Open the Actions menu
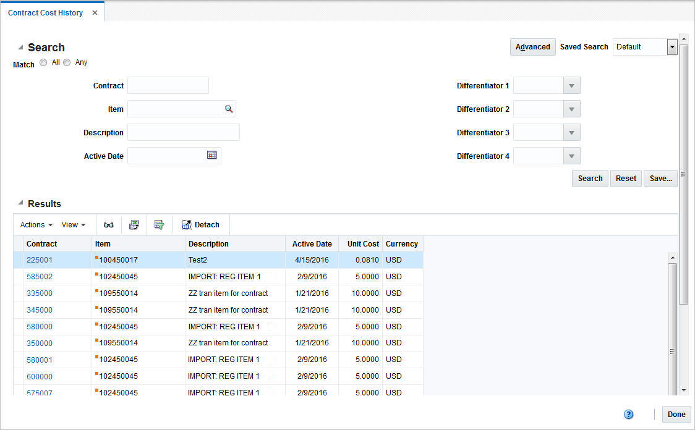This screenshot has height=430, width=695. (35, 224)
